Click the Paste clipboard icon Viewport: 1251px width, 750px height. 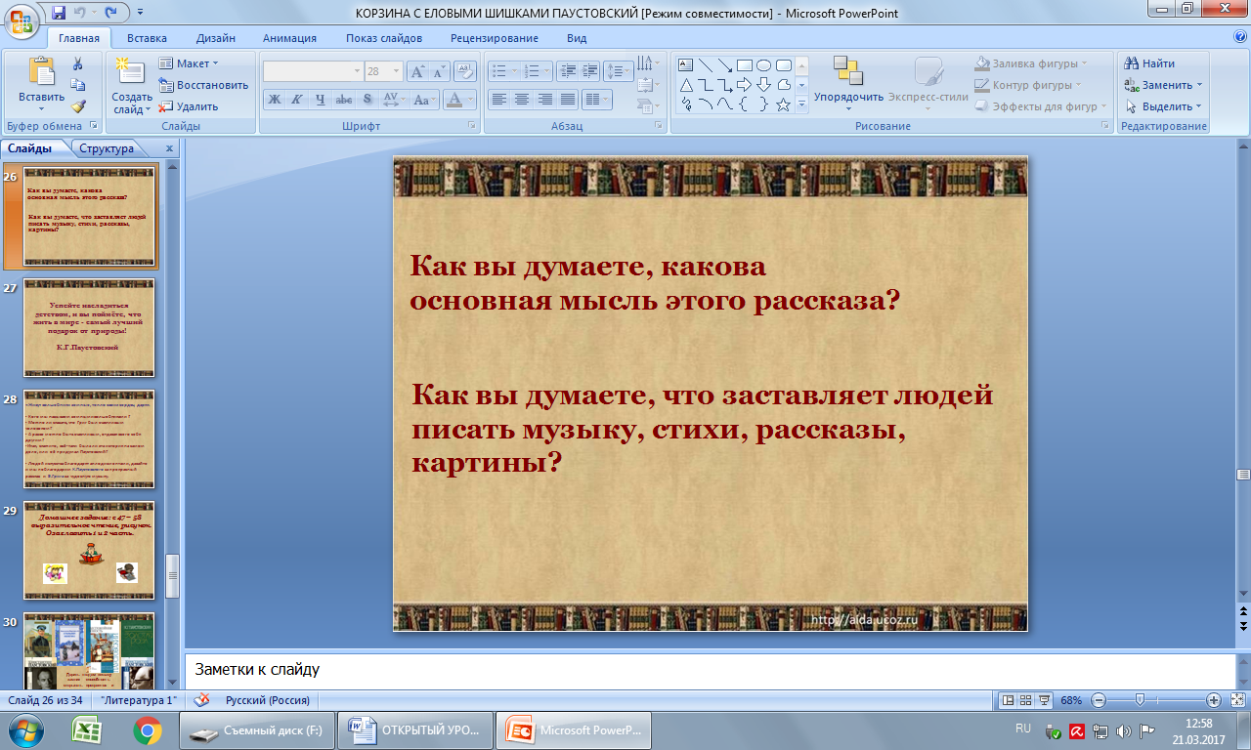41,73
